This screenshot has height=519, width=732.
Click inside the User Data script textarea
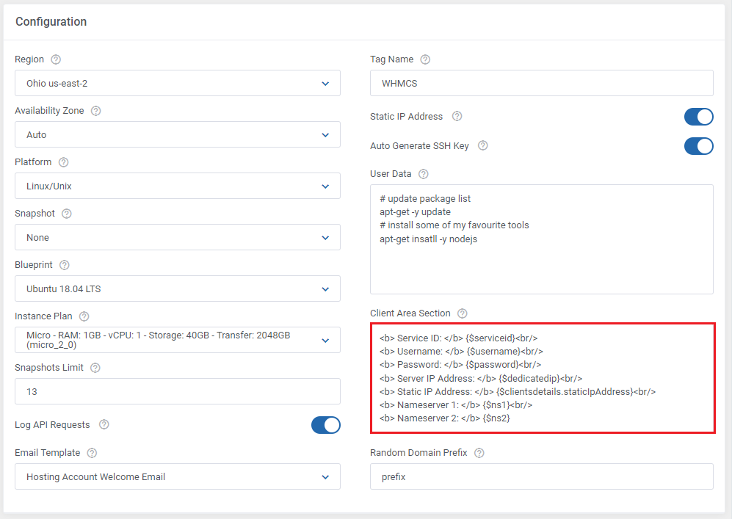click(542, 239)
